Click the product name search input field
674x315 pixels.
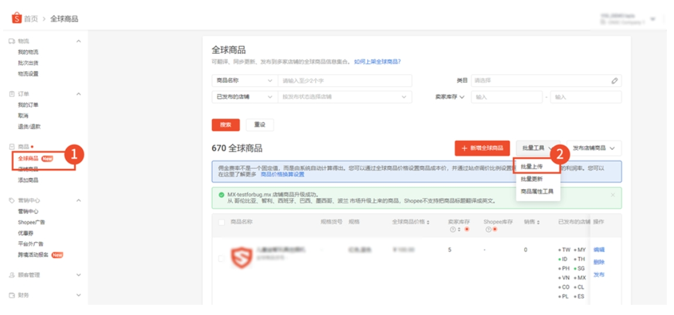[344, 81]
